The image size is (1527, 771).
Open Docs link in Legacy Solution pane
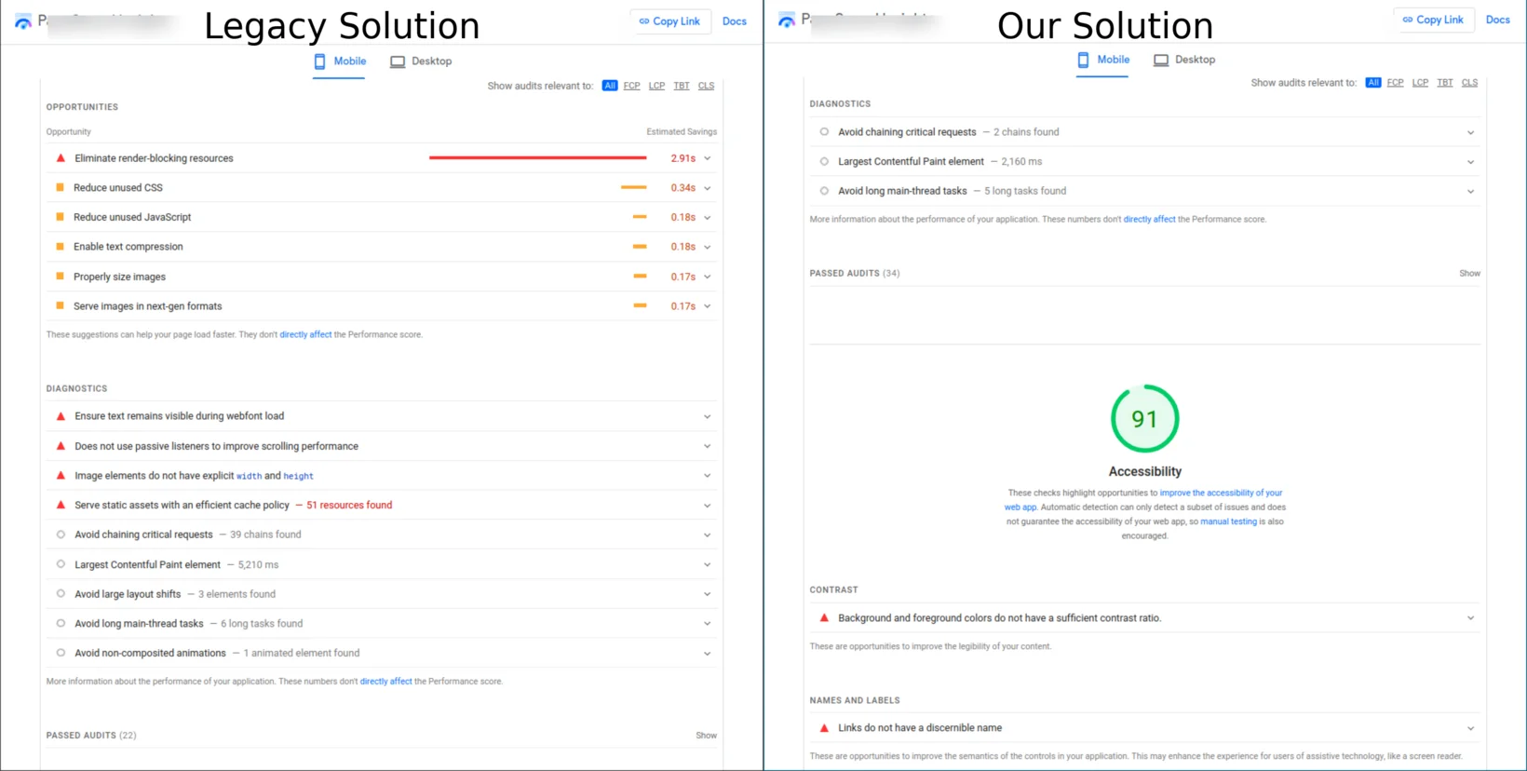tap(735, 21)
